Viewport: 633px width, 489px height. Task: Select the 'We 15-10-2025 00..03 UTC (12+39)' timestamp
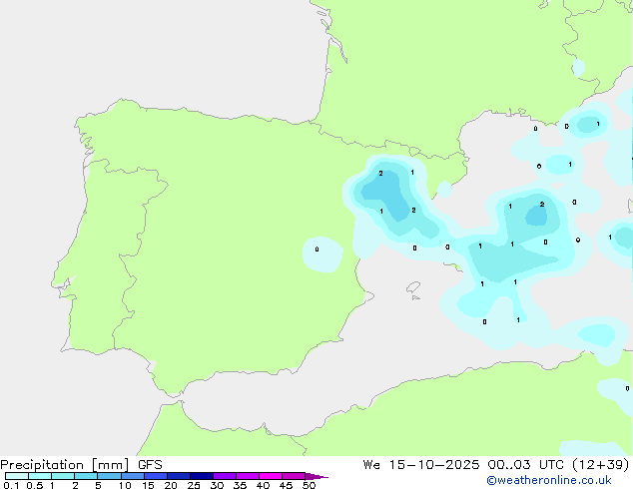click(x=496, y=465)
